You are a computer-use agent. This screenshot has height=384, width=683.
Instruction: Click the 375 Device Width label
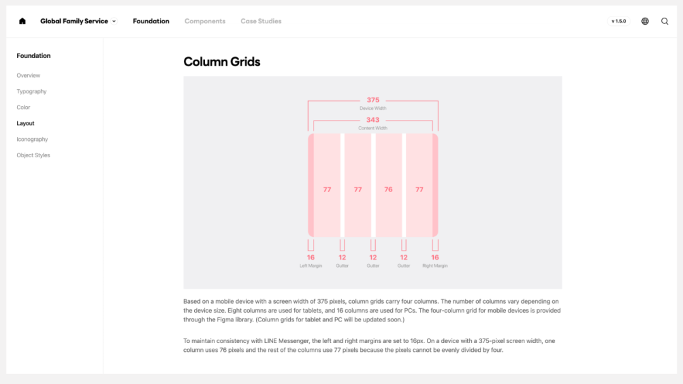click(373, 100)
